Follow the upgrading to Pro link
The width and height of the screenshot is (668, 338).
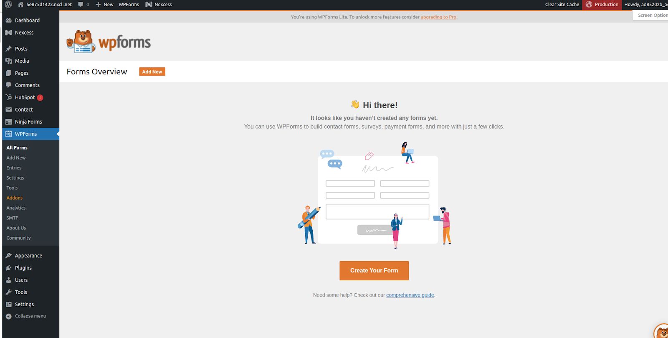(x=438, y=17)
